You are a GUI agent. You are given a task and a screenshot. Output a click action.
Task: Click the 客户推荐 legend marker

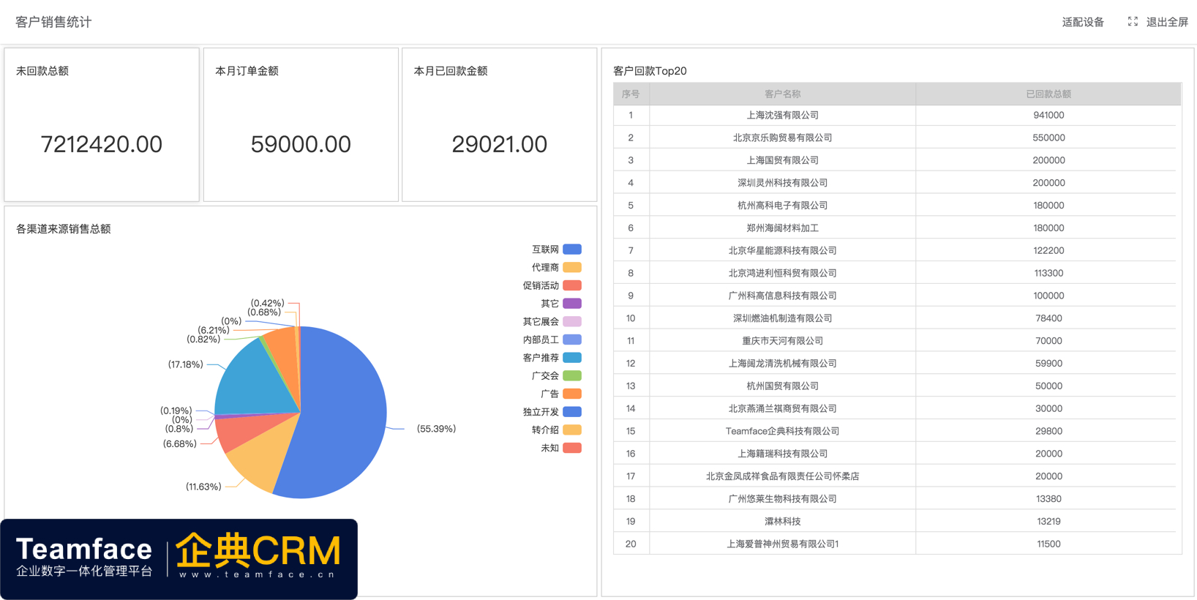571,358
